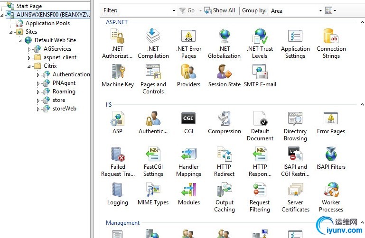The width and height of the screenshot is (365, 238).
Task: Select Application Pools in the tree
Action: coord(47,23)
